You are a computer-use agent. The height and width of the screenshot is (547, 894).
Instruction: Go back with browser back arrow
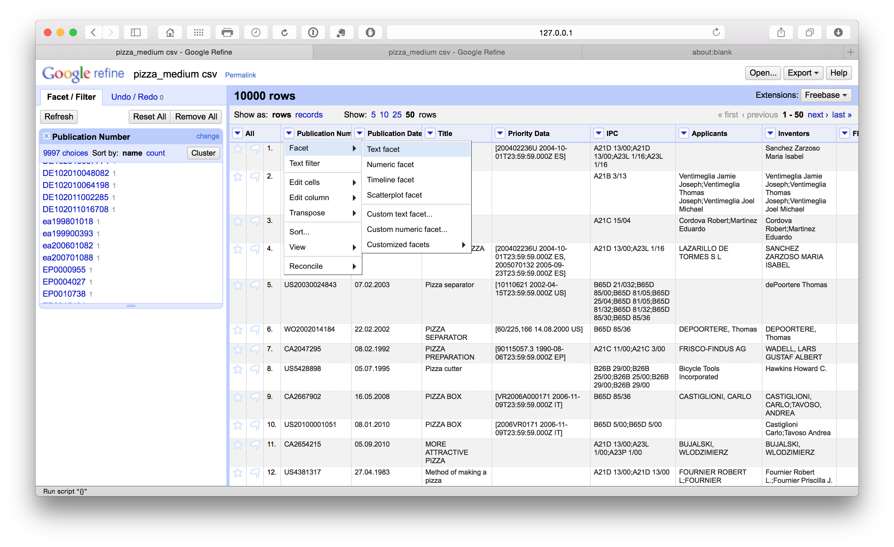click(x=93, y=32)
